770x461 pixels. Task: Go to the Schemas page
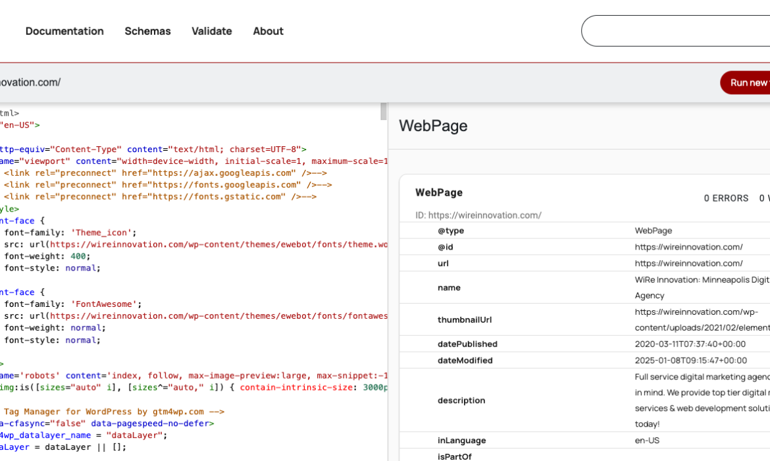tap(147, 31)
